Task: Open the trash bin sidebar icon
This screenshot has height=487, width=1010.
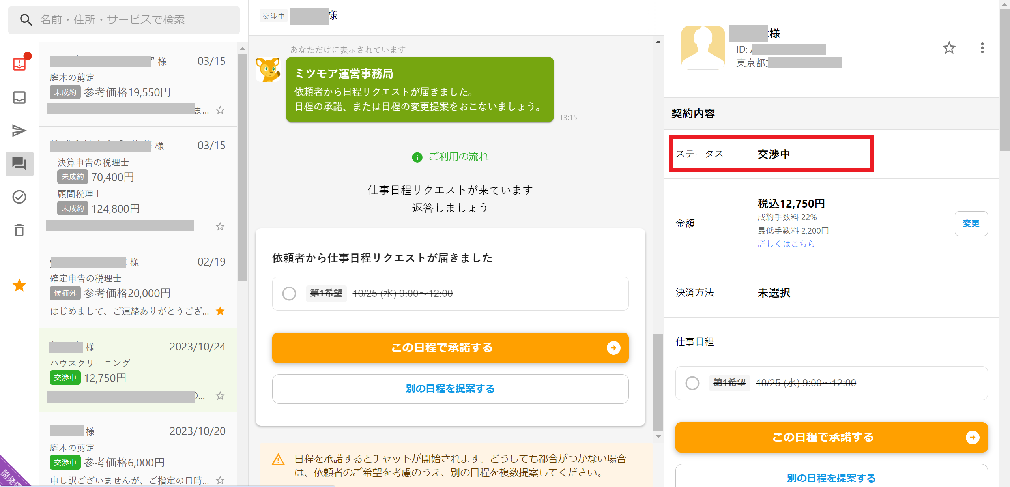Action: (19, 230)
